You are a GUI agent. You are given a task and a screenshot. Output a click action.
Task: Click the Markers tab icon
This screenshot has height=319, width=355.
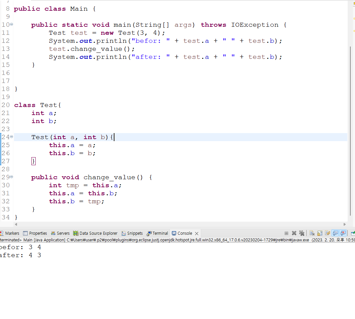2,233
